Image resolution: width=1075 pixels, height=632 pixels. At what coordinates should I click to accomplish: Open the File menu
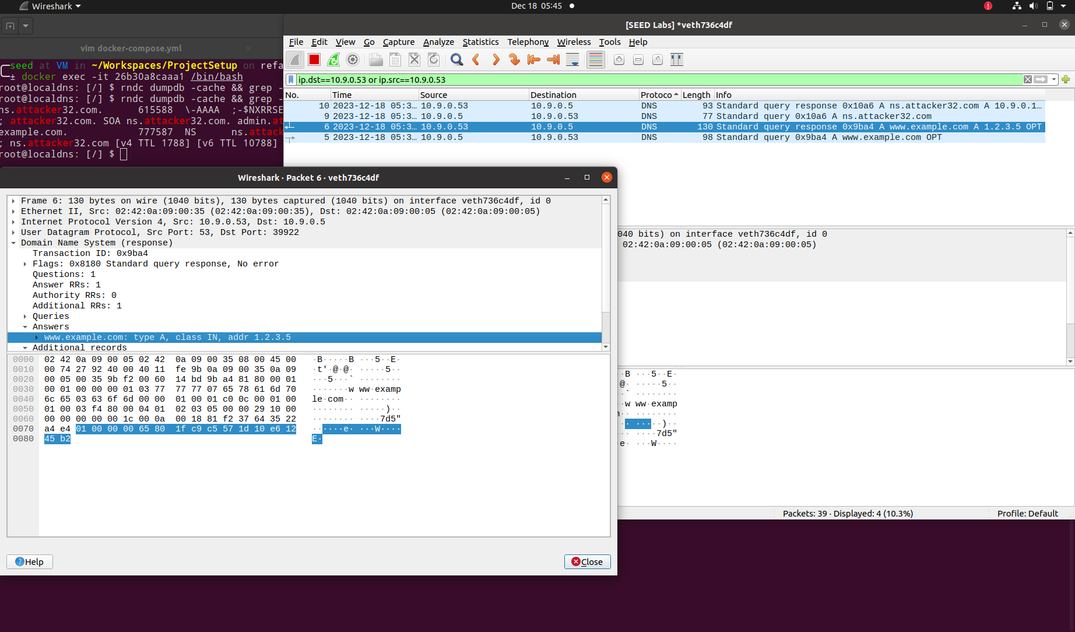tap(296, 42)
